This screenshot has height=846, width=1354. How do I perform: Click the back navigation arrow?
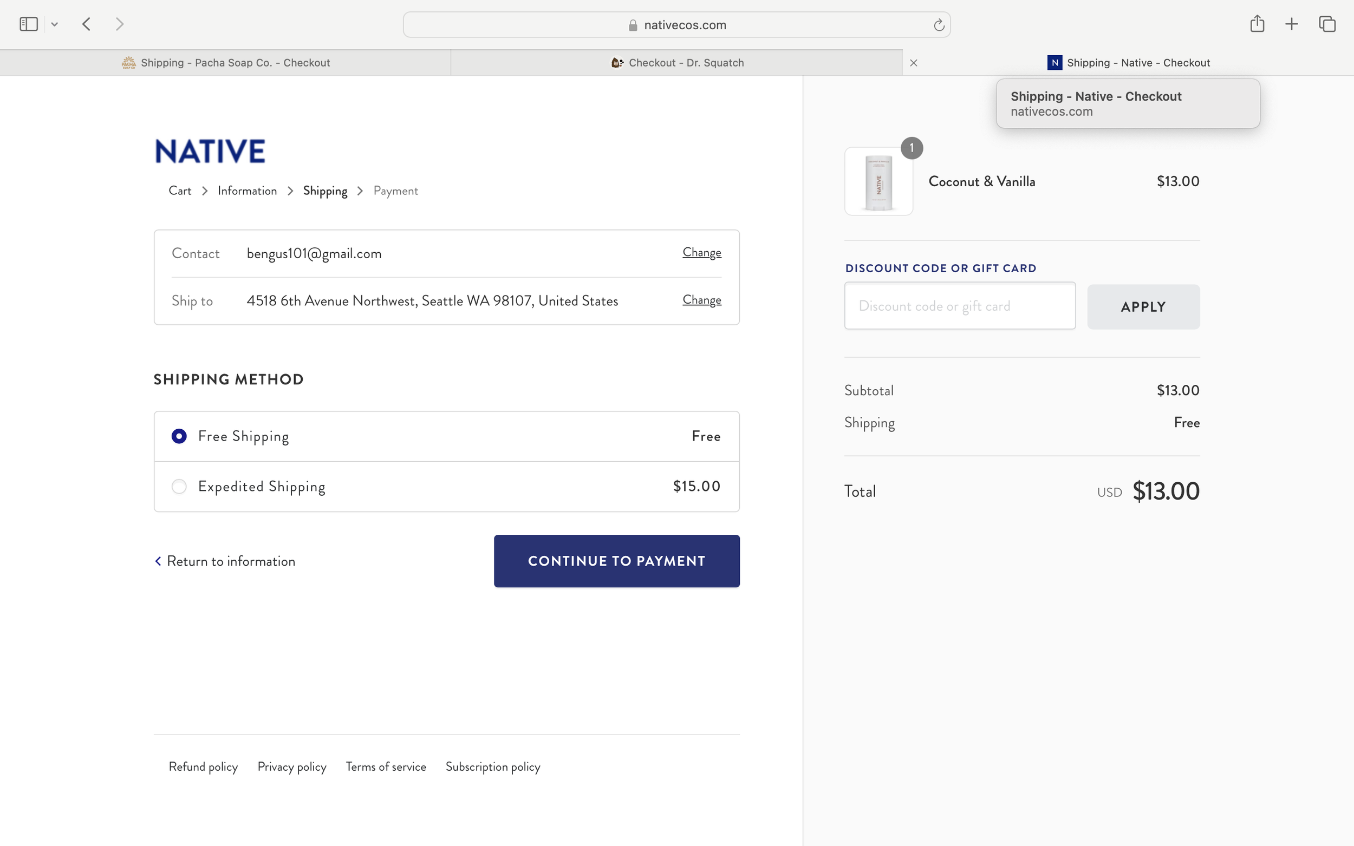coord(86,23)
